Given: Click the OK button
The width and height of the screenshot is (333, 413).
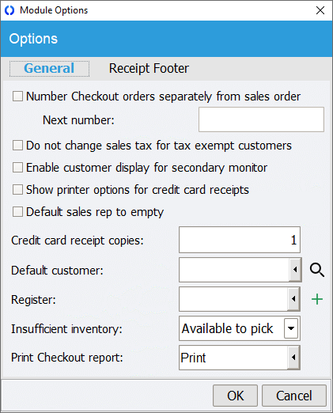Looking at the screenshot, I should click(x=235, y=396).
